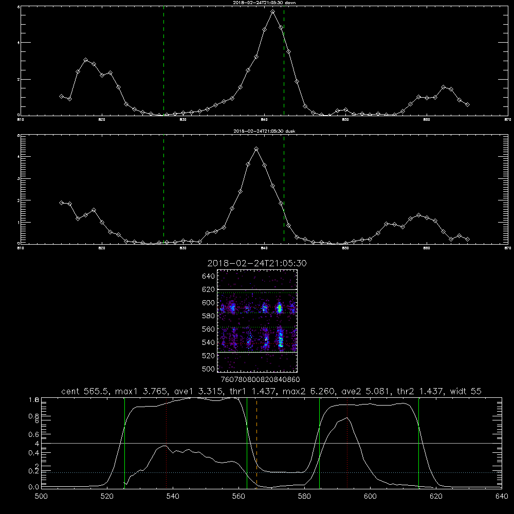Screen dimensions: 514x514
Task: Click the bottom plot x-axis label '580'
Action: point(304,497)
